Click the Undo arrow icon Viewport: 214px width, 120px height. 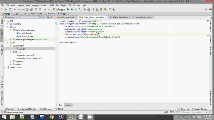click(x=15, y=9)
